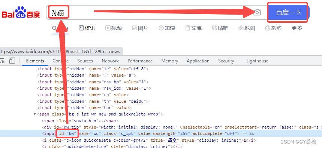This screenshot has height=148, width=322.
Task: Select the input name="rsv_bp" line
Action: coord(93,82)
